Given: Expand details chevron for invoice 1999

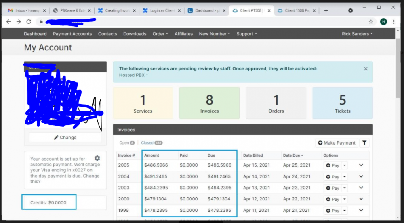Looking at the screenshot, I should (x=361, y=210).
